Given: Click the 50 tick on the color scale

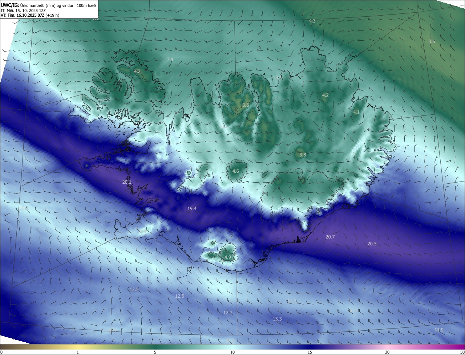Looking at the screenshot, I should pyautogui.click(x=462, y=352).
